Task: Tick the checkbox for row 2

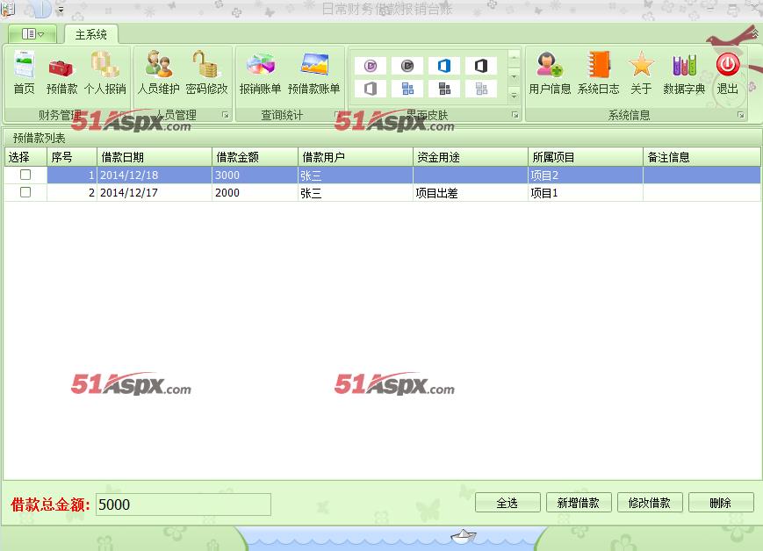Action: pos(25,192)
